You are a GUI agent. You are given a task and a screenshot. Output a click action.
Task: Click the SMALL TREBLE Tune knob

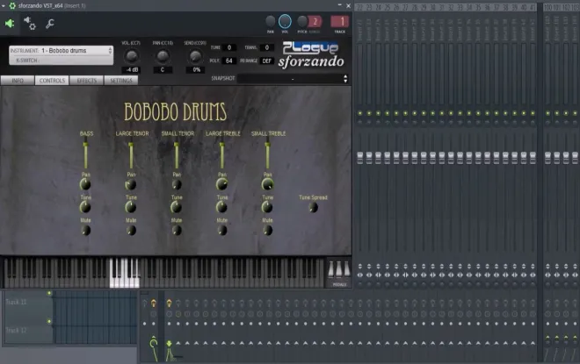pyautogui.click(x=267, y=207)
